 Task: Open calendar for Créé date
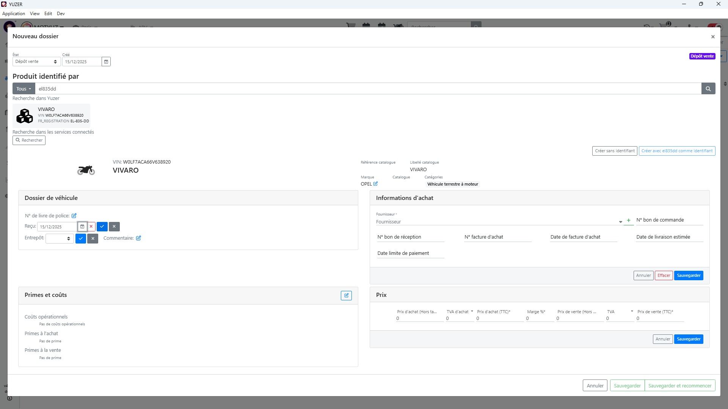(x=106, y=62)
